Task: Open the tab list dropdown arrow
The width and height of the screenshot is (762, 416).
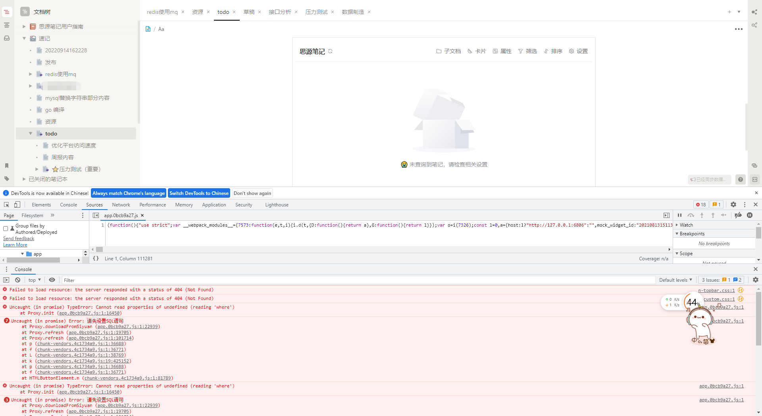Action: coord(739,12)
